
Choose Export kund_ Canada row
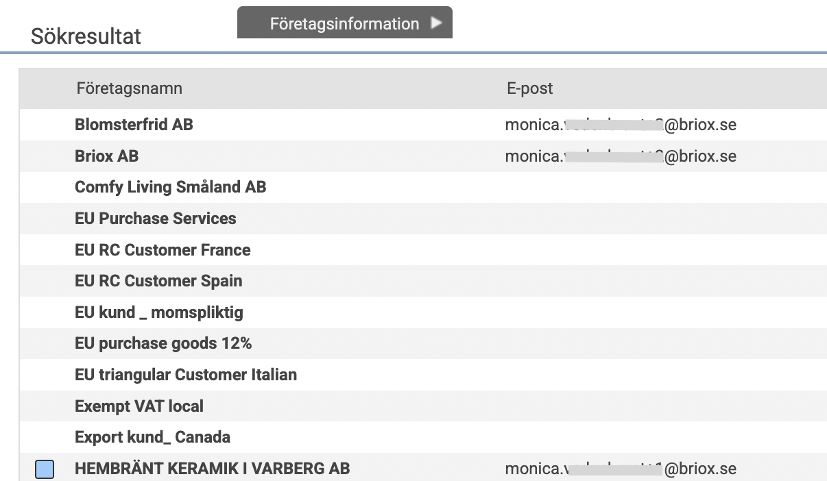[152, 437]
